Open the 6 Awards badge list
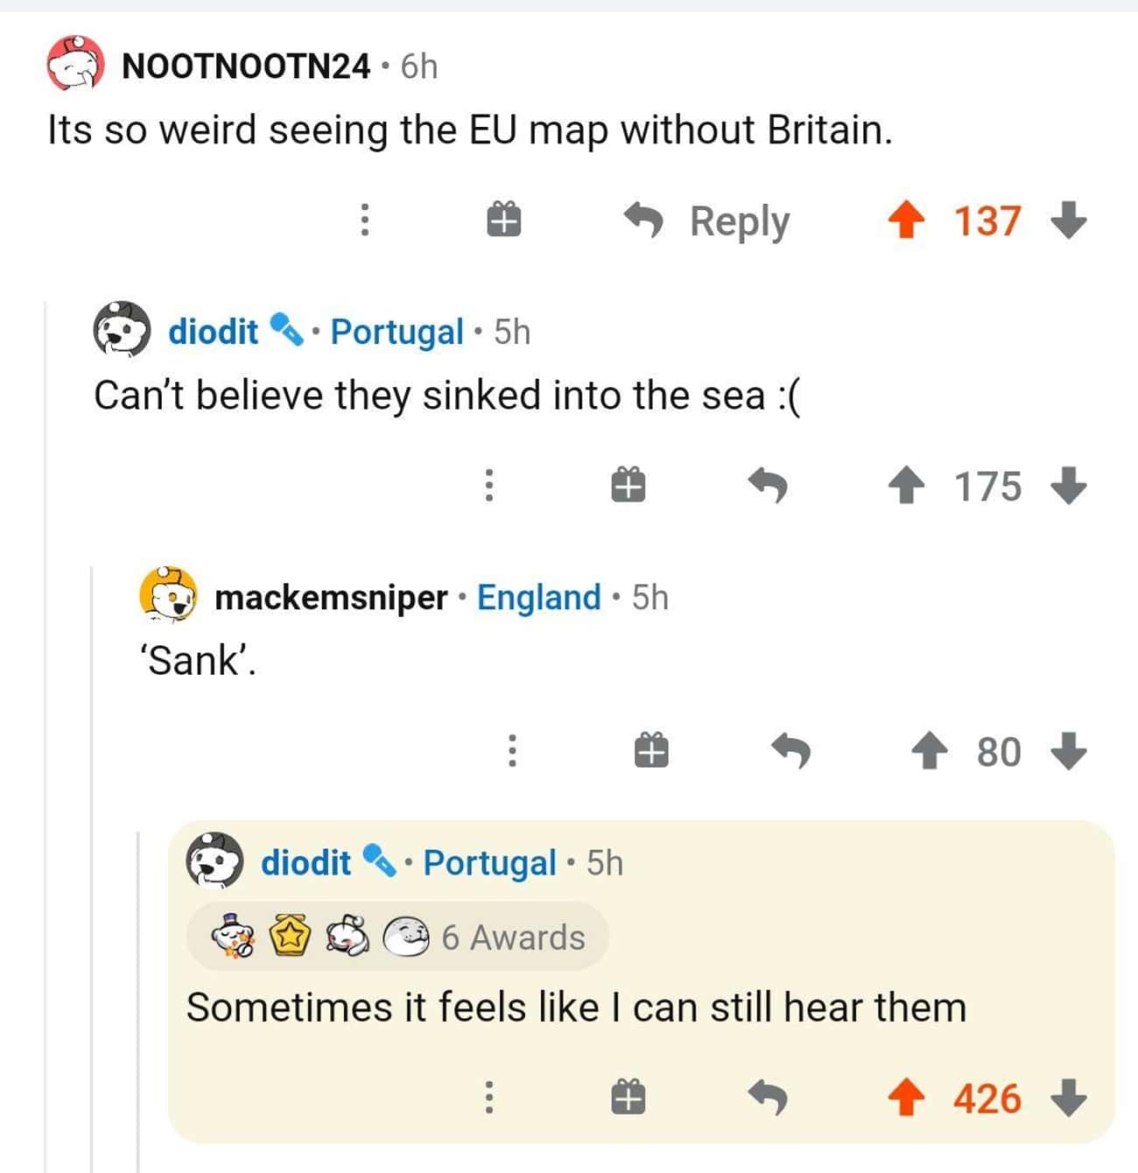 click(x=397, y=938)
